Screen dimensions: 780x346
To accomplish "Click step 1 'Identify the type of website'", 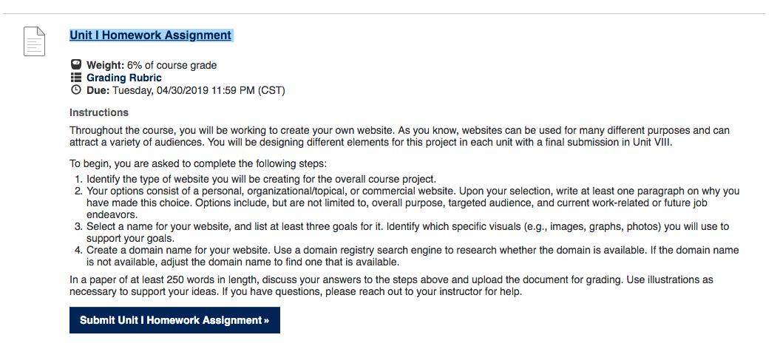I will click(261, 179).
